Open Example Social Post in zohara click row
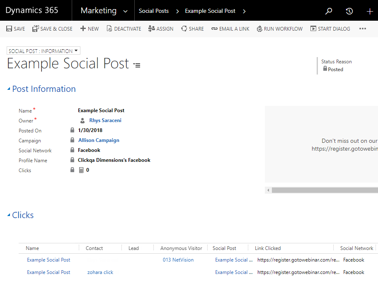Viewport: 378px width, 293px height. [48, 272]
